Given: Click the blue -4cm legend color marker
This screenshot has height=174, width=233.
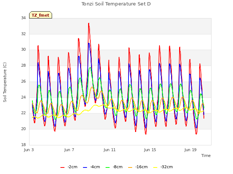Looking at the screenshot, I should tap(85, 167).
